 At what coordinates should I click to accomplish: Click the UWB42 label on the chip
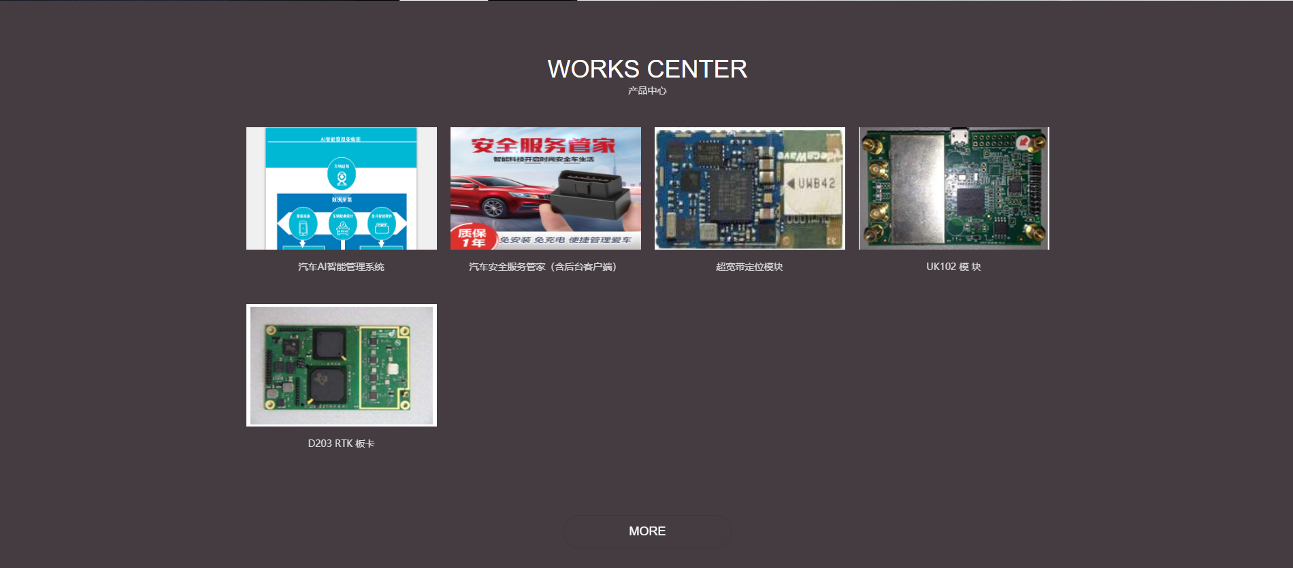(815, 184)
